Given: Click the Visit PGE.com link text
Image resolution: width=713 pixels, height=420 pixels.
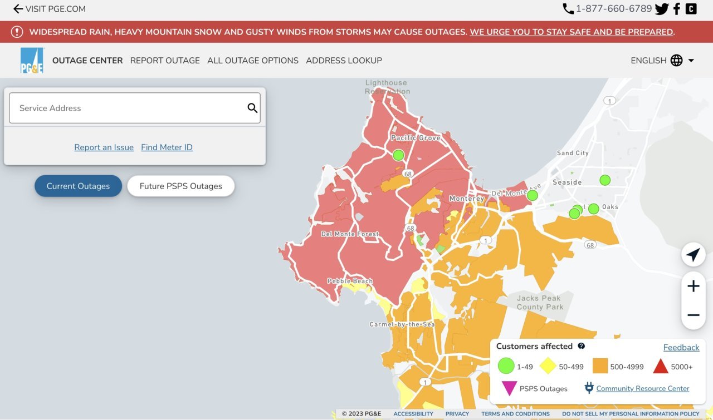Looking at the screenshot, I should tap(56, 9).
